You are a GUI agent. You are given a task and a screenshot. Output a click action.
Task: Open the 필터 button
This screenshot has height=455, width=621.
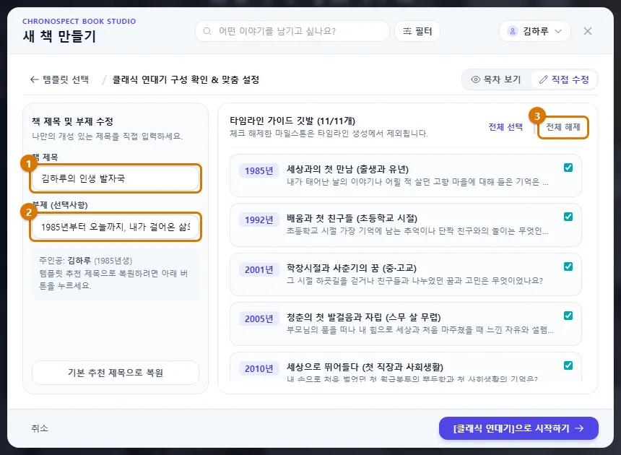coord(417,31)
